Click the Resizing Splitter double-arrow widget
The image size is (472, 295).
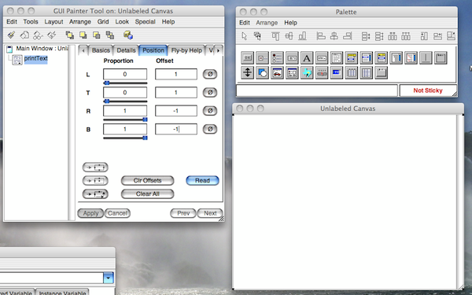248,72
